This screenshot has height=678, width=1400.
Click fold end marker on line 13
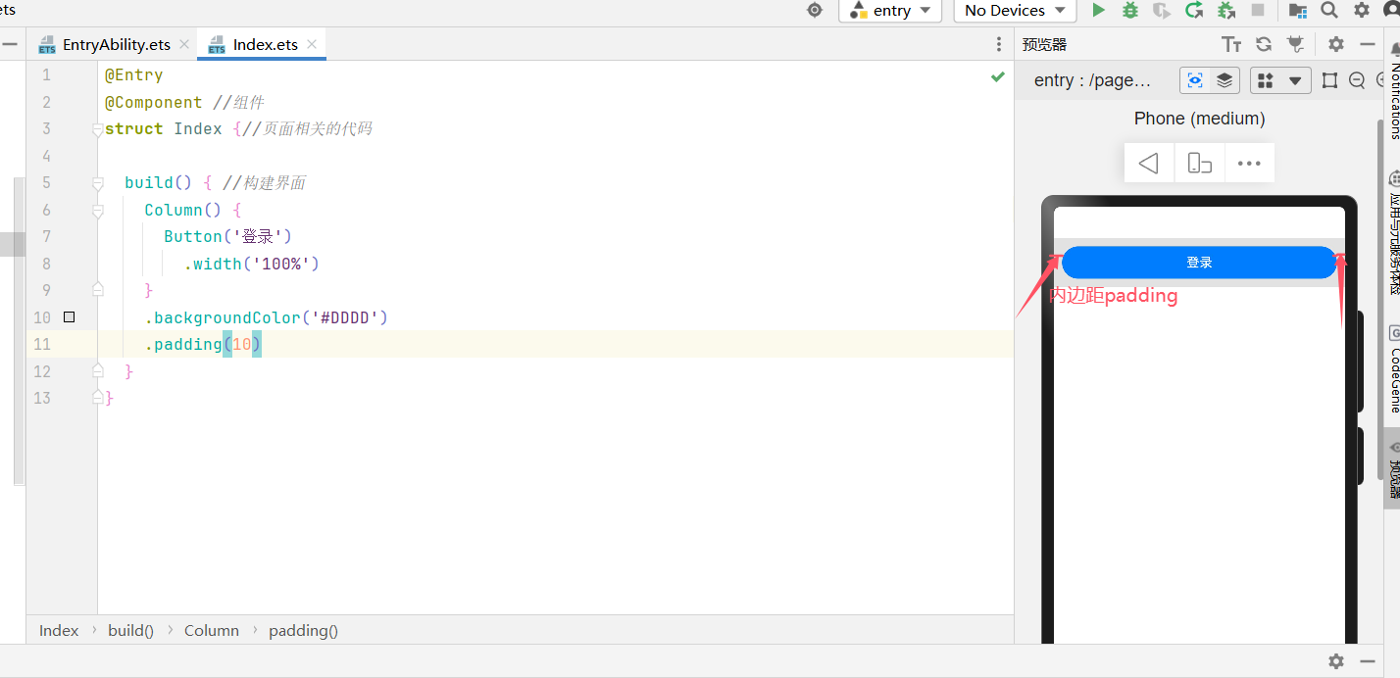pos(97,397)
